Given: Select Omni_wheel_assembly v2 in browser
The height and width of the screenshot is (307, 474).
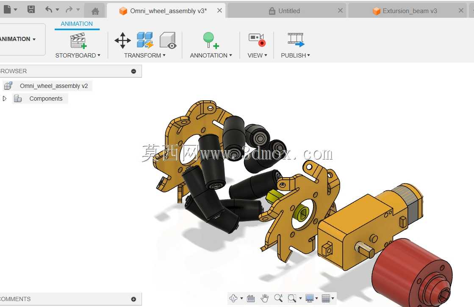Looking at the screenshot, I should pyautogui.click(x=54, y=86).
